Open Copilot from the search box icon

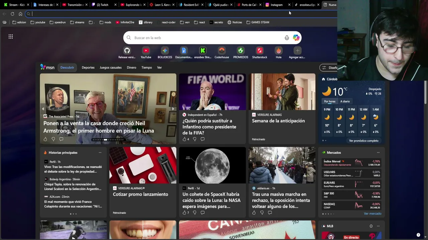pyautogui.click(x=296, y=38)
